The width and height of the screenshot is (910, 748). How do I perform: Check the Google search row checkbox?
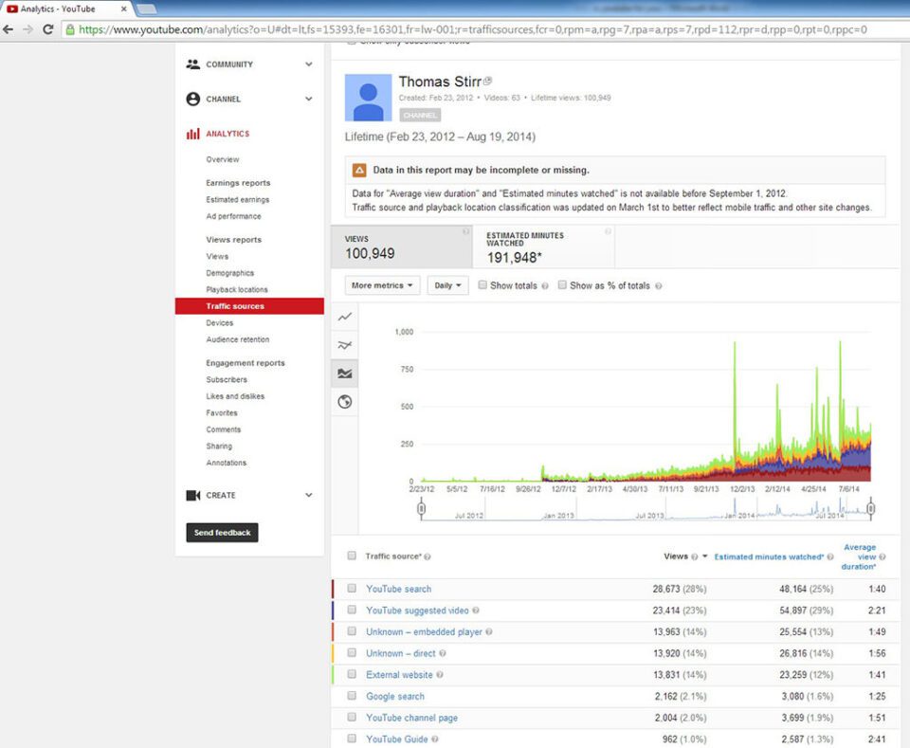click(352, 696)
